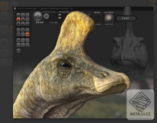This screenshot has height=123, width=157.
Task: Toggle Enable under the Brush slot
Action: [x=98, y=24]
